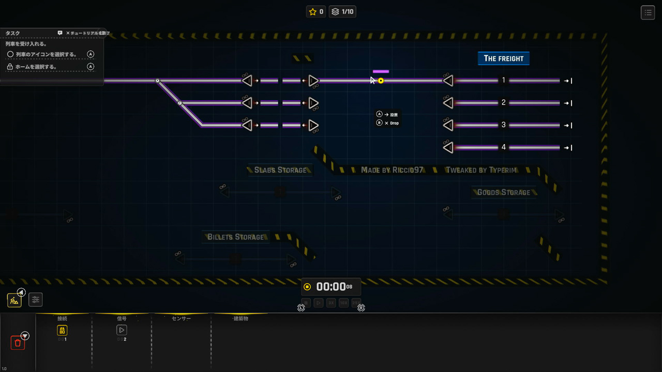The width and height of the screenshot is (662, 372).
Task: Click the star score counter
Action: pos(316,11)
